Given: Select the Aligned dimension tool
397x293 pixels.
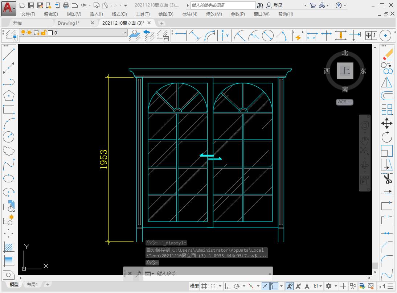Looking at the screenshot, I should (x=195, y=36).
